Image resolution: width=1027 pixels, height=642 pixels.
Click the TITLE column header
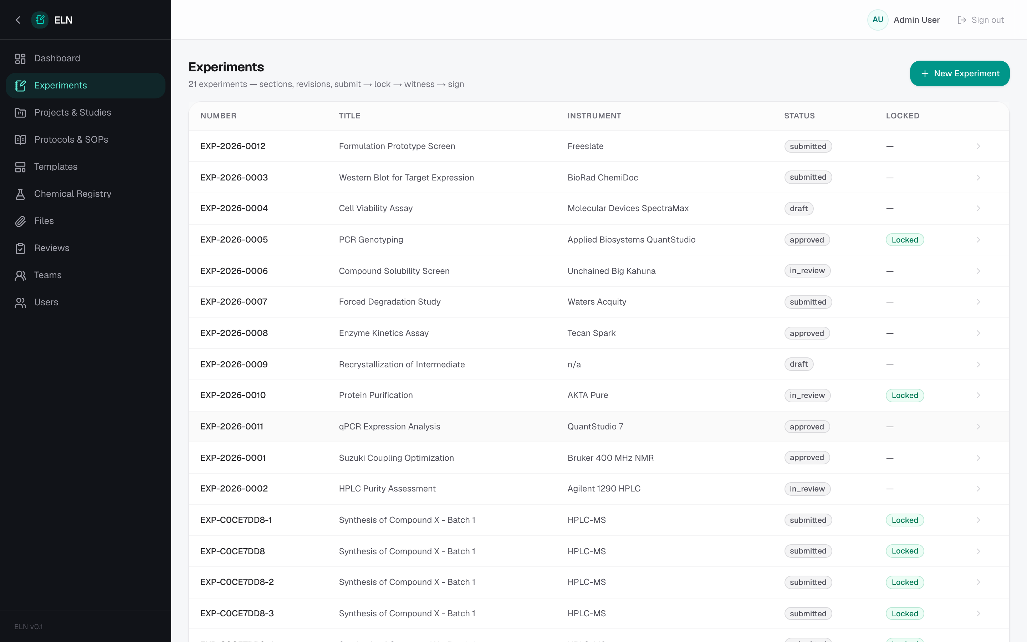[x=349, y=116]
